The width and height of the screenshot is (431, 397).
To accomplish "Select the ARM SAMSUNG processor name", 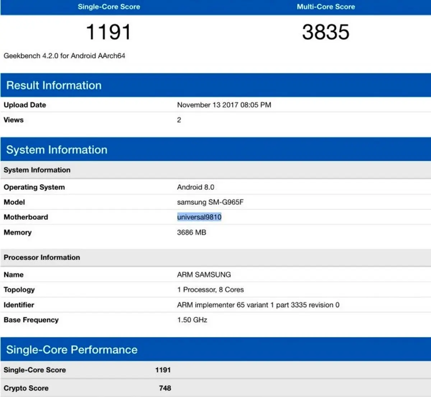I will click(x=204, y=274).
